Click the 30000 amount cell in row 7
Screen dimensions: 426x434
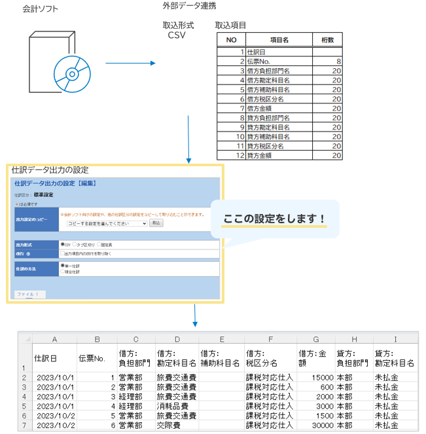(315, 425)
